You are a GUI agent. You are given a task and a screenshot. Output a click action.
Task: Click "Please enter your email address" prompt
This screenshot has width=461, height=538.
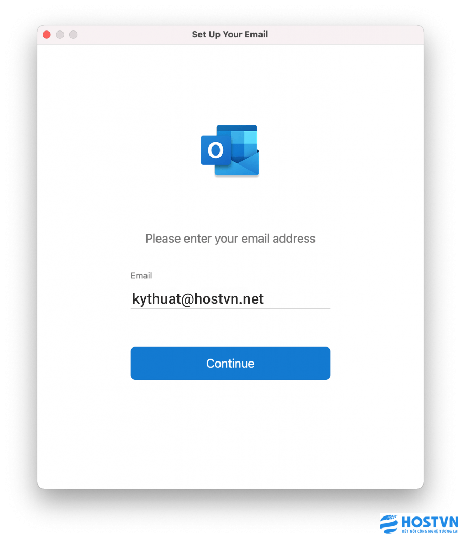pyautogui.click(x=230, y=239)
